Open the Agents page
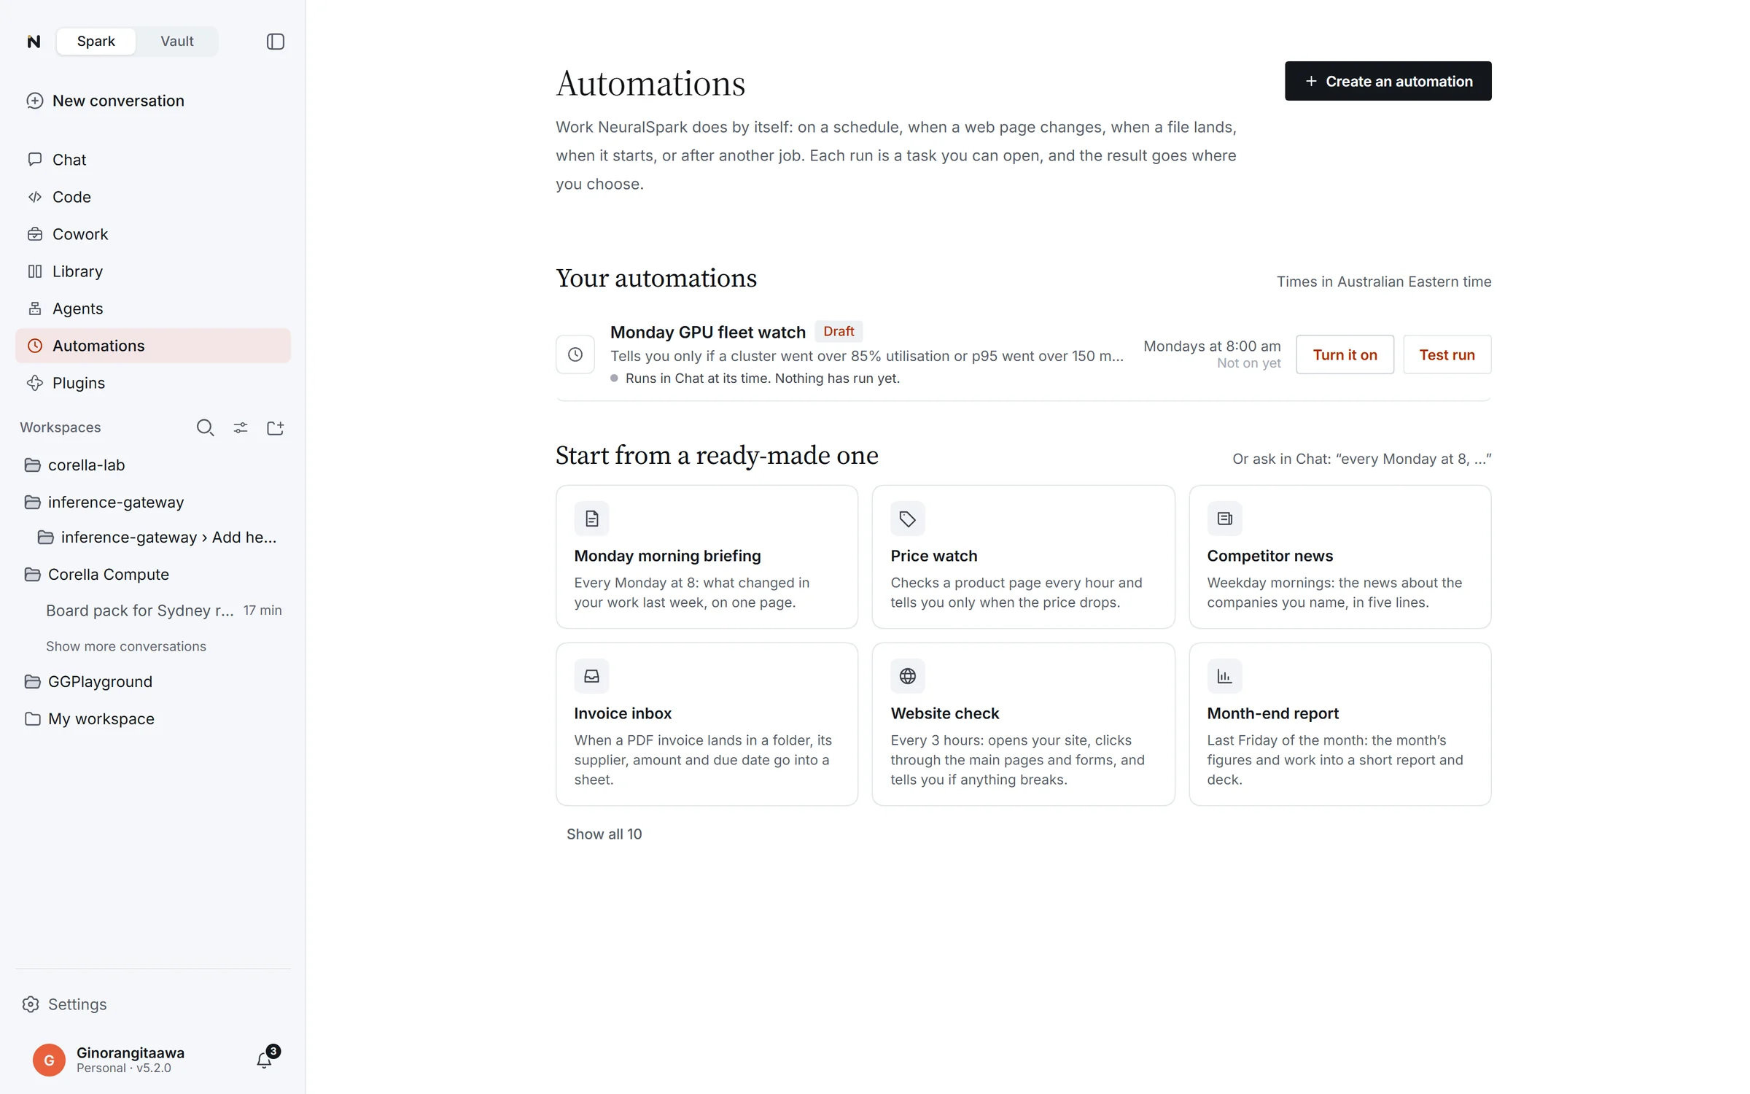1750x1094 pixels. tap(153, 309)
